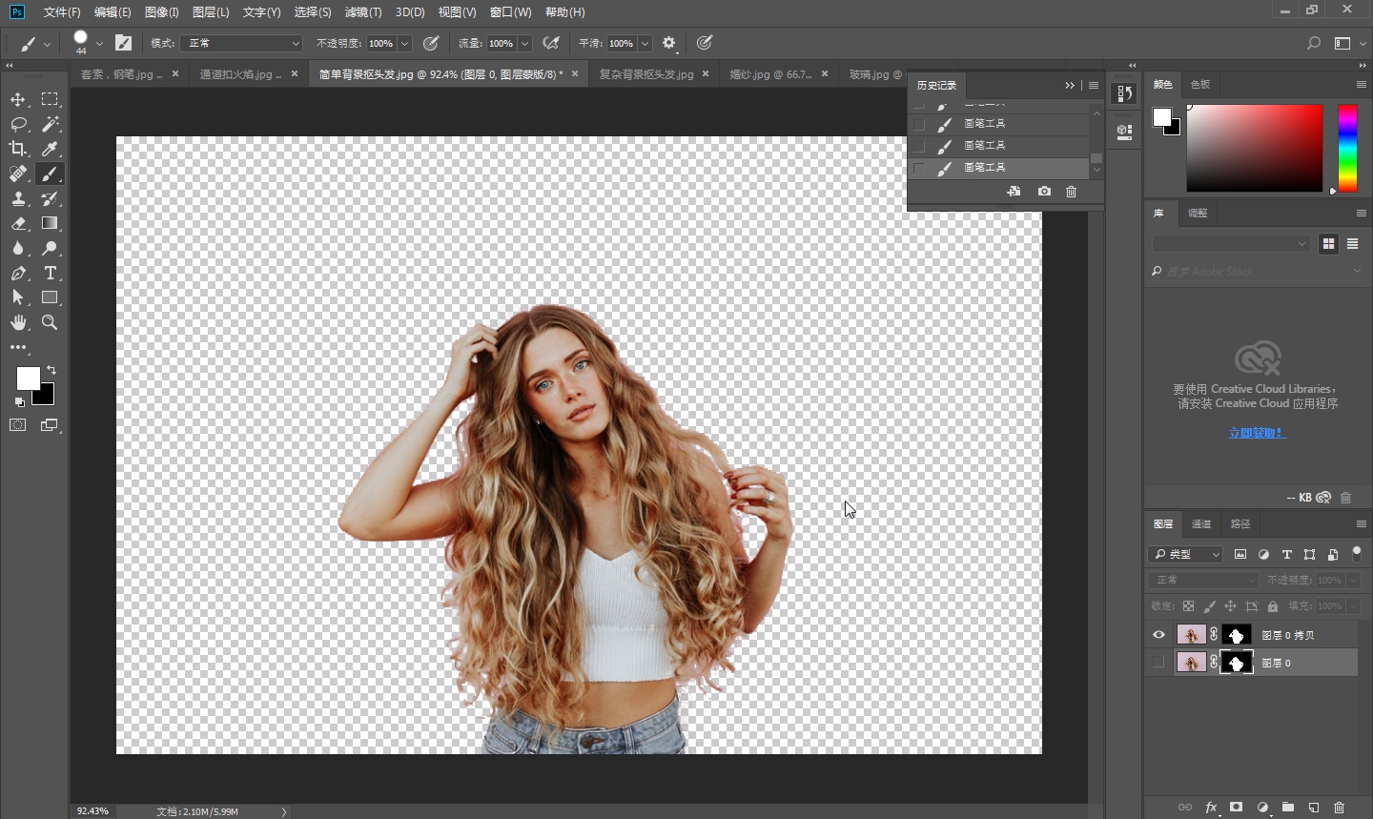Open the 滤镜(T) menu

coord(362,12)
